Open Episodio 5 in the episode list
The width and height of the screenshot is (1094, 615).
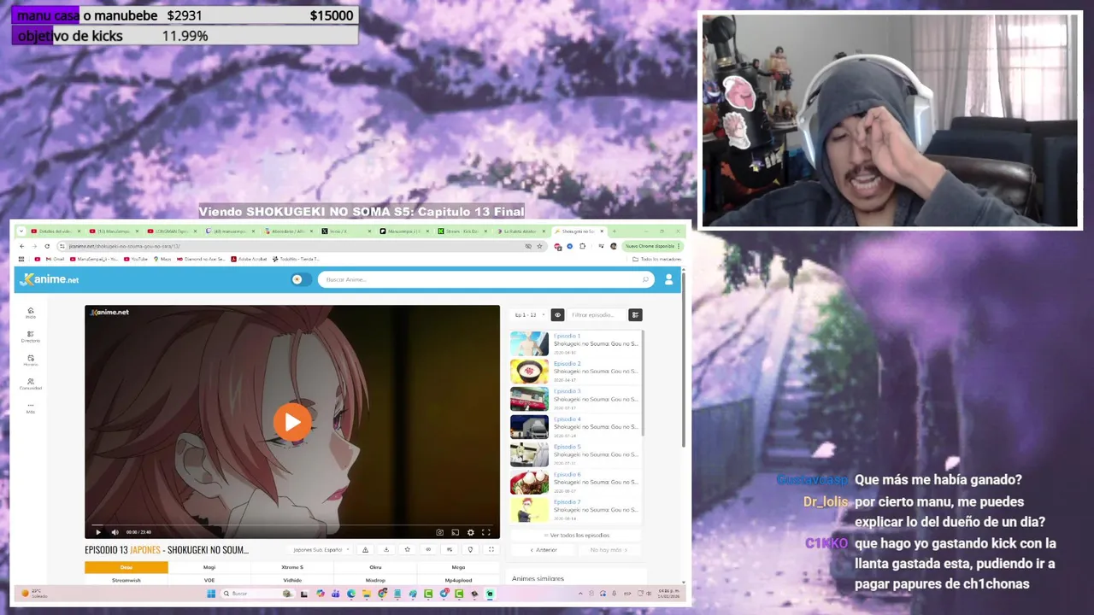point(574,454)
